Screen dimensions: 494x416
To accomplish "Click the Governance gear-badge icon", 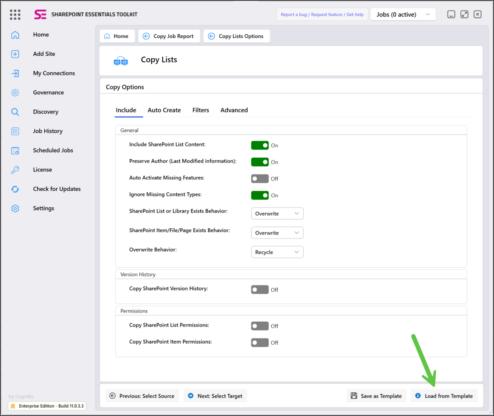I will coord(15,92).
